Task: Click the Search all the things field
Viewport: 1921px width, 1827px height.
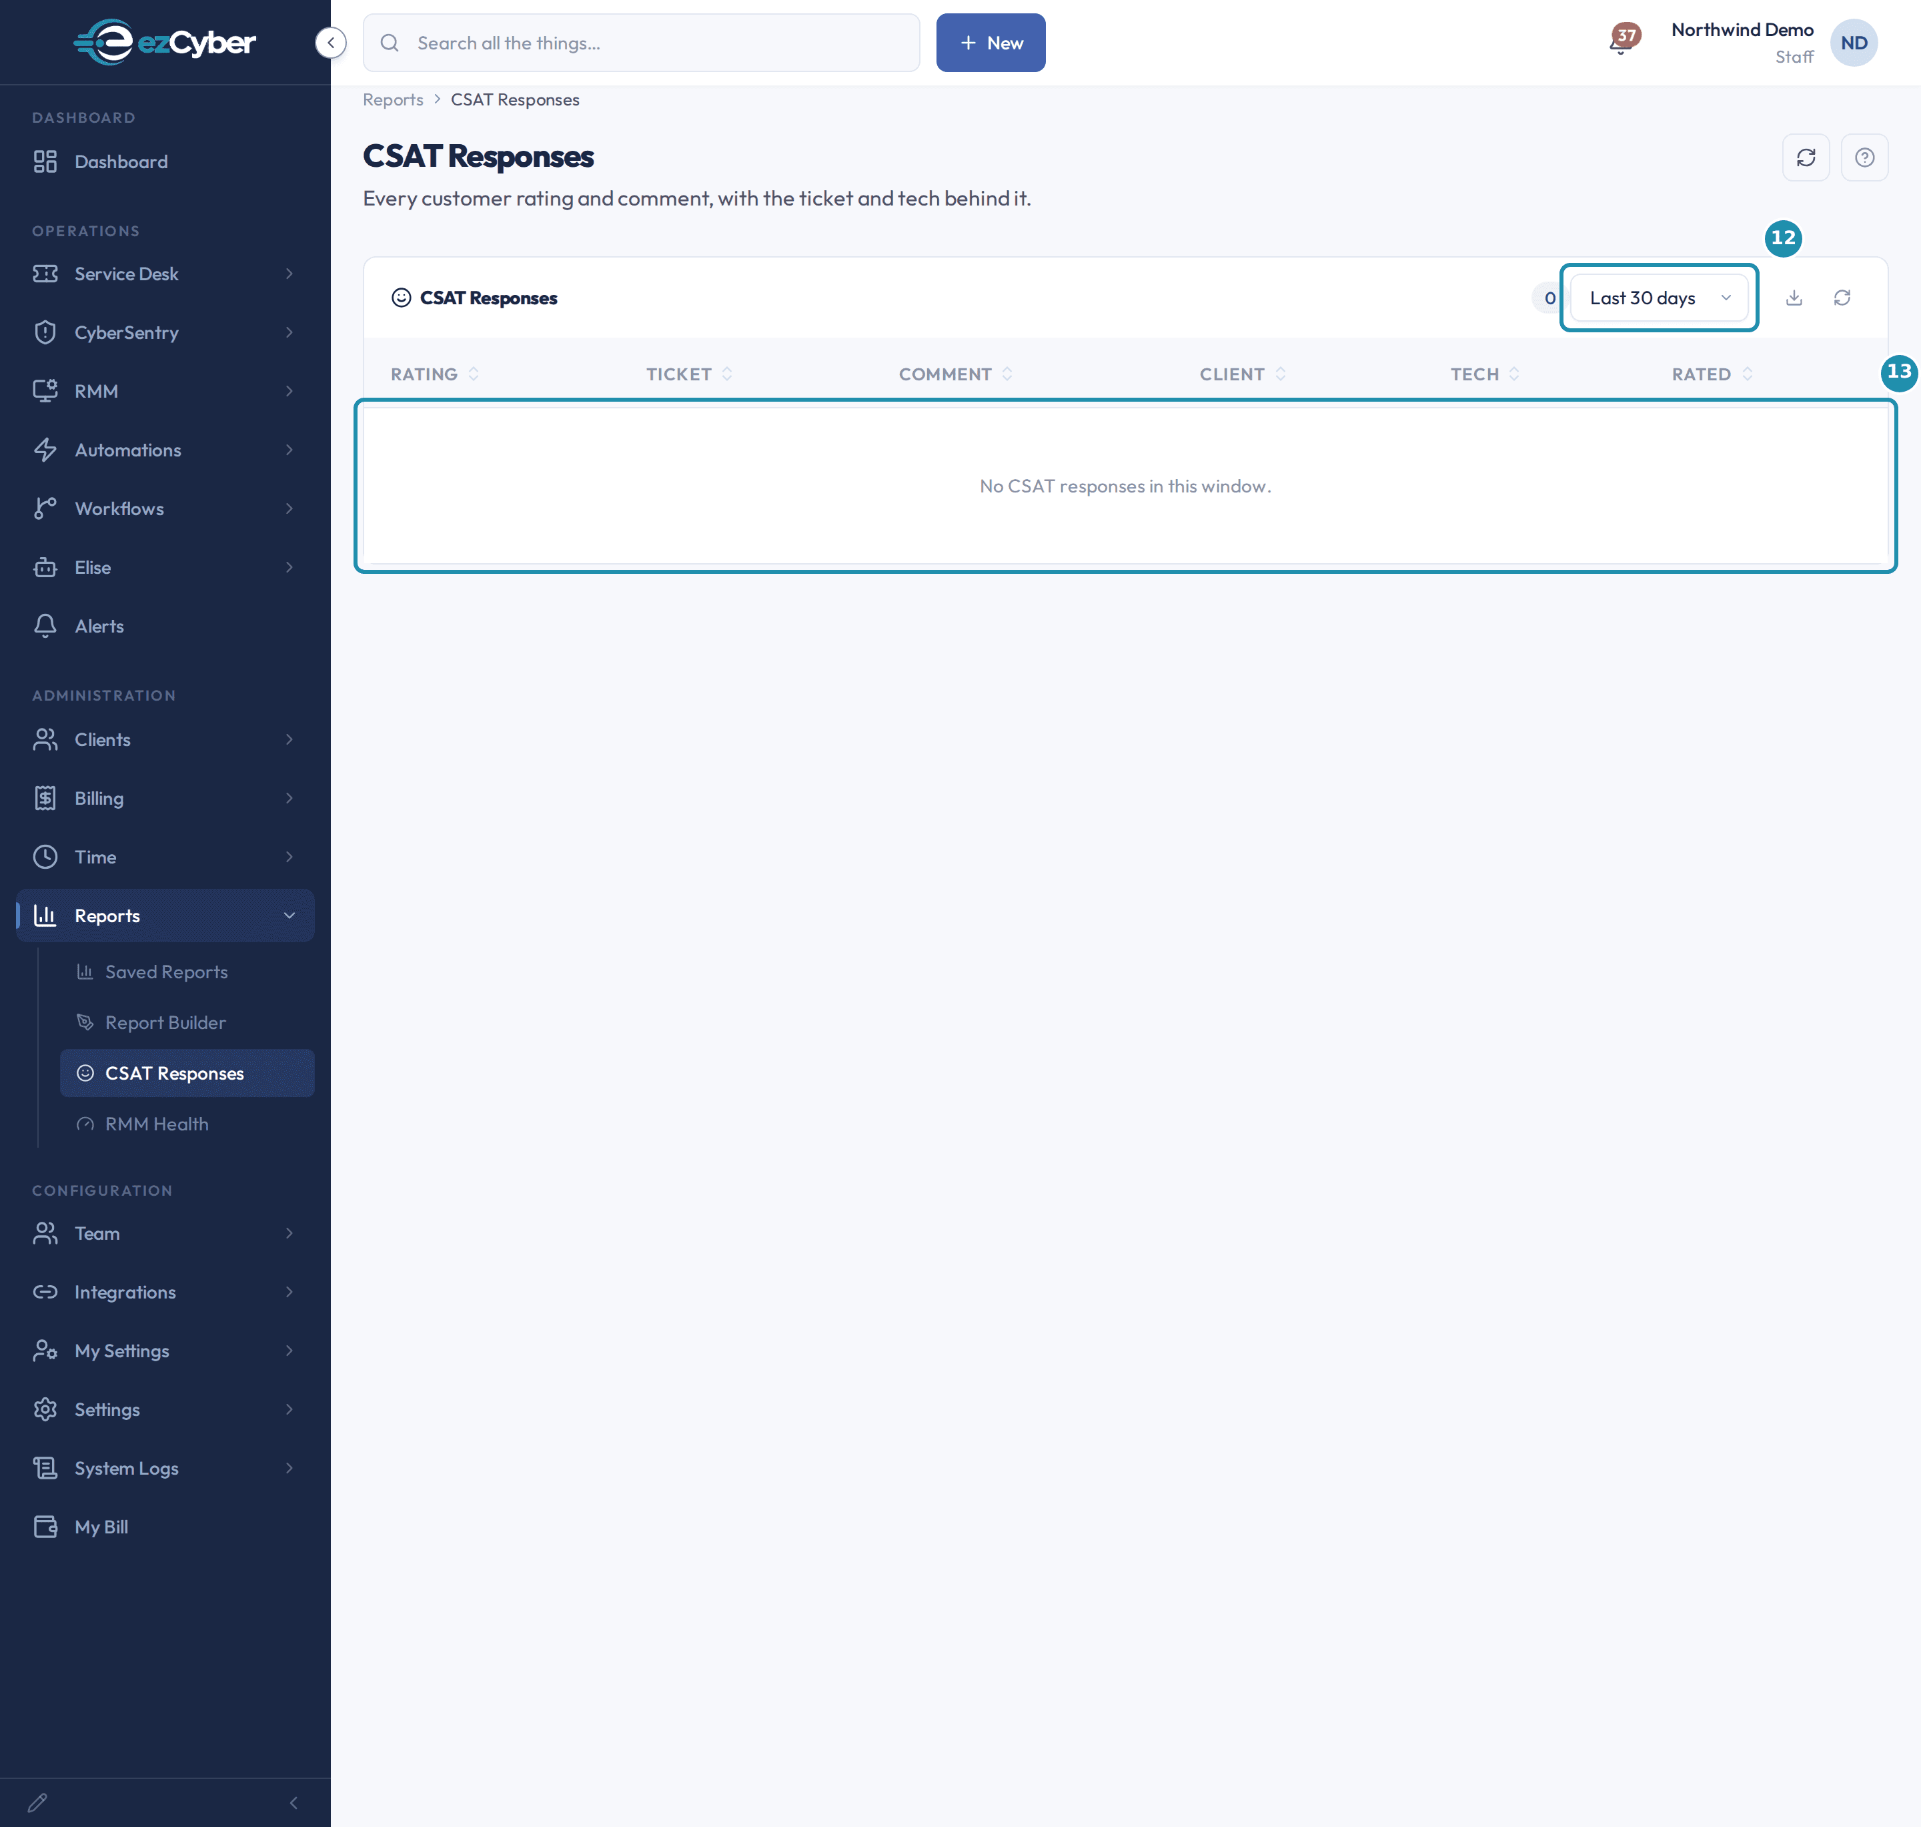Action: click(x=642, y=43)
